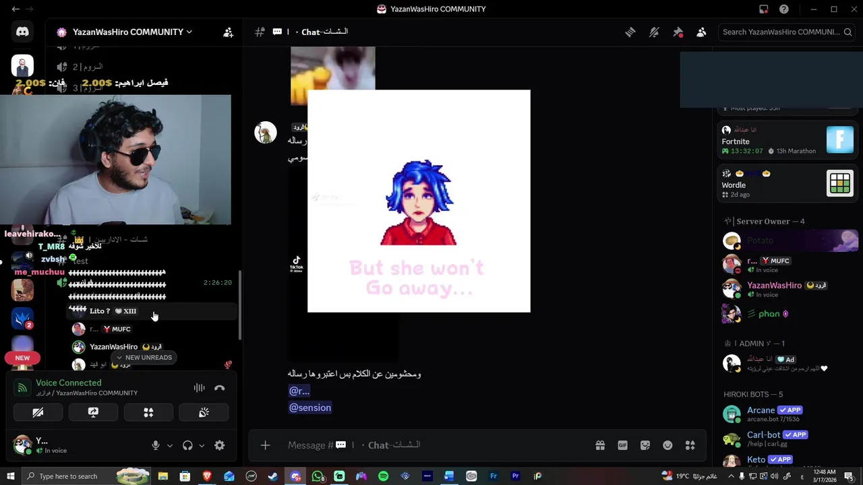Screen dimensions: 863x485
Task: Open apps icon in message bar
Action: coord(690,445)
